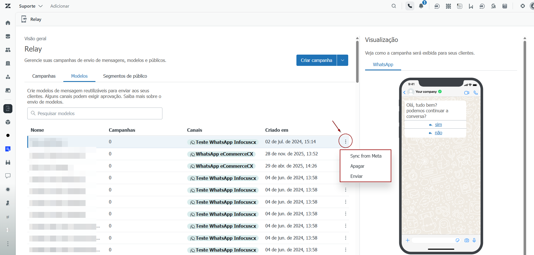Click WhatsApp eCommerceCX tag in 28 de nov. row
Image resolution: width=534 pixels, height=255 pixels.
pos(222,154)
